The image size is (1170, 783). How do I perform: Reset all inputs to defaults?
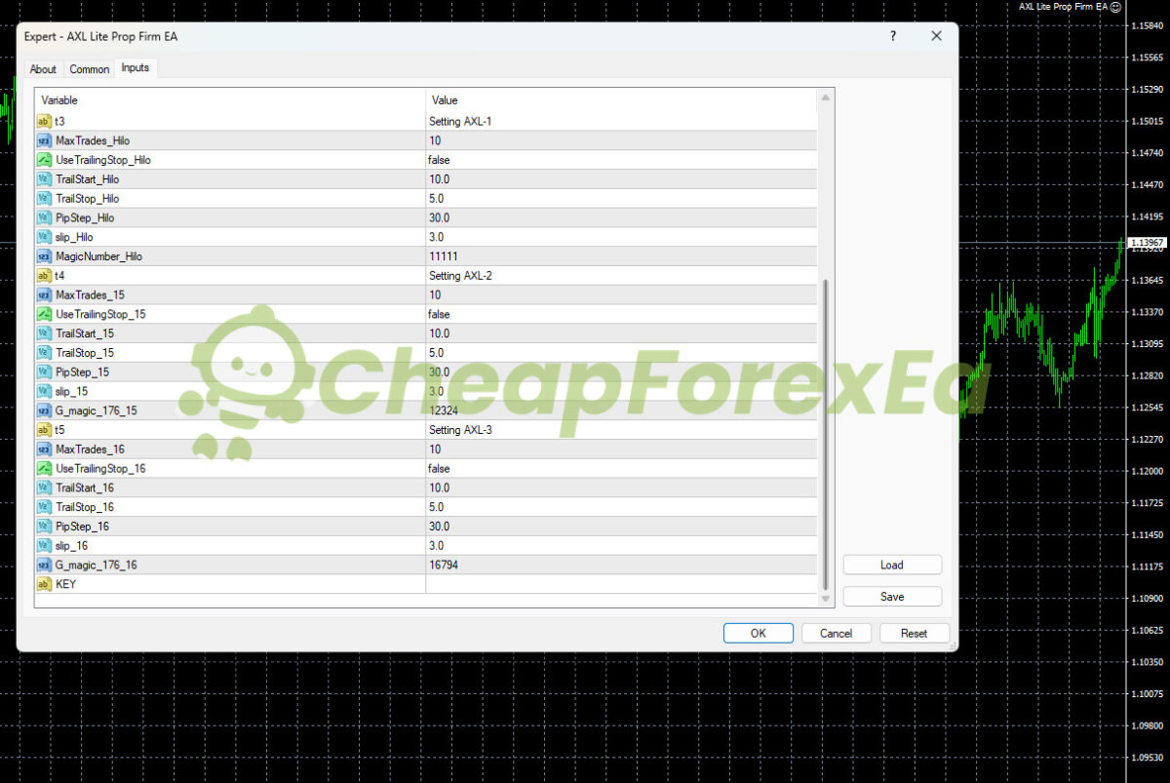point(915,633)
